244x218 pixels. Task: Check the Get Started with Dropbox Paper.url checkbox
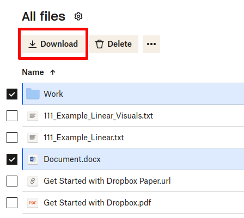12,181
